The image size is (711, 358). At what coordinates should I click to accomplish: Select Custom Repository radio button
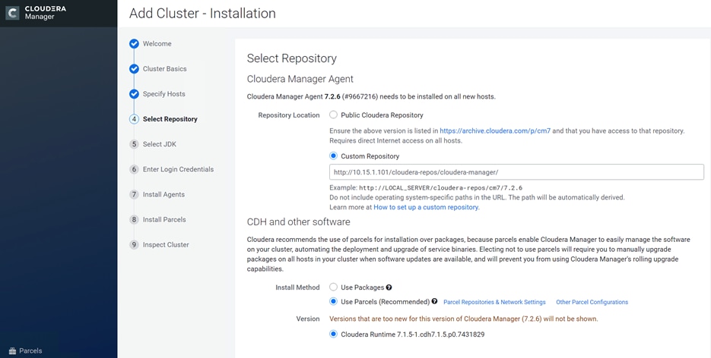click(333, 156)
